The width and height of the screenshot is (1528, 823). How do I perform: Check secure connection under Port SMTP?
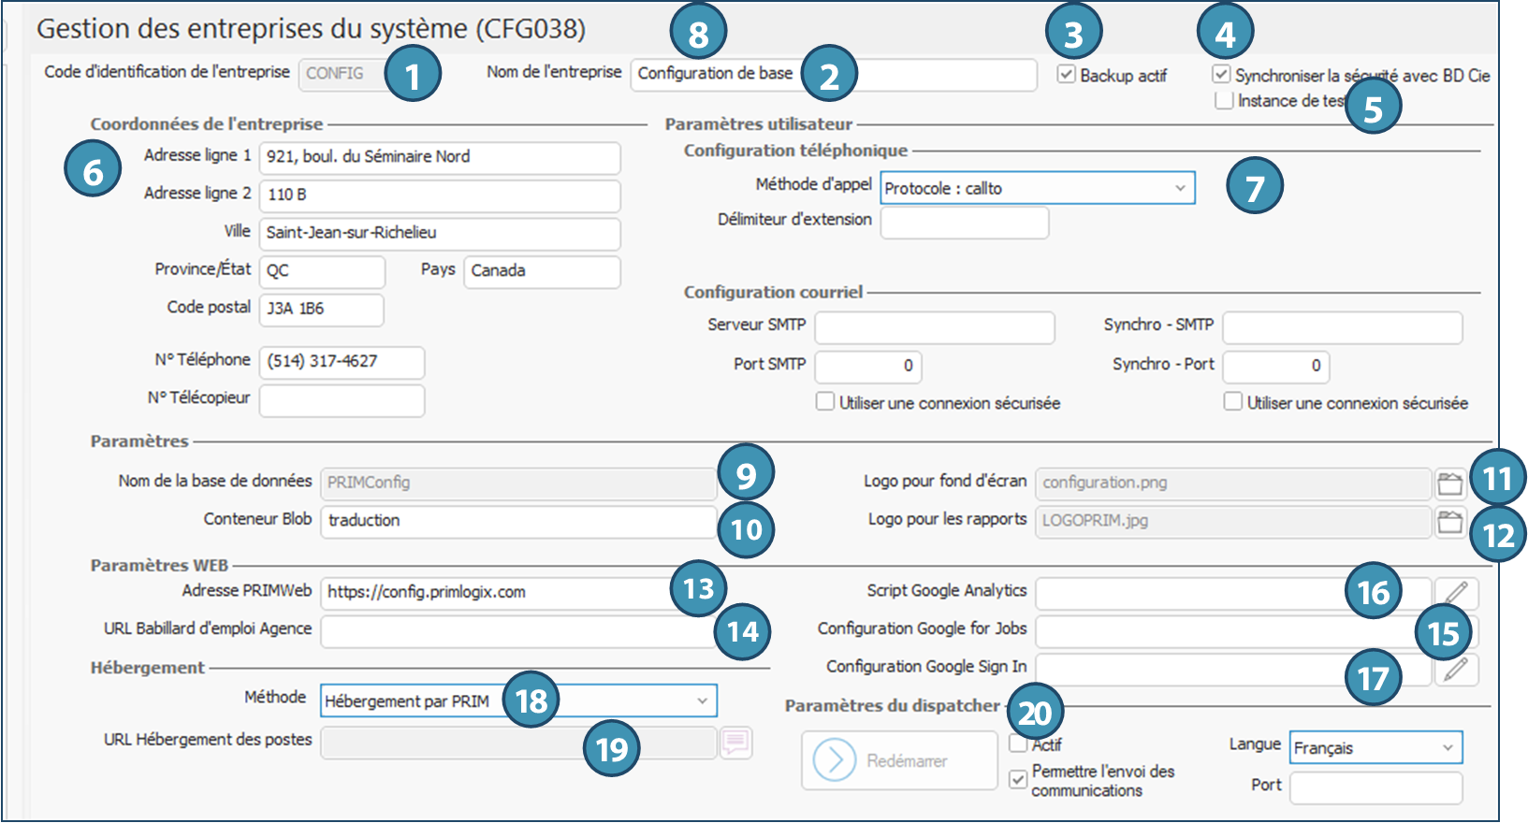click(x=825, y=402)
